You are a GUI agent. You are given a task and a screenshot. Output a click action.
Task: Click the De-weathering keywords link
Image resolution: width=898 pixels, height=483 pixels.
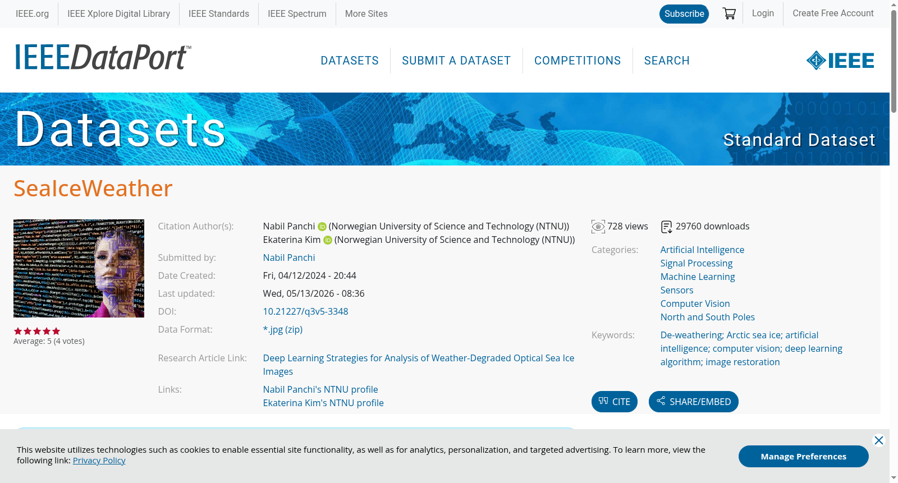click(x=751, y=348)
